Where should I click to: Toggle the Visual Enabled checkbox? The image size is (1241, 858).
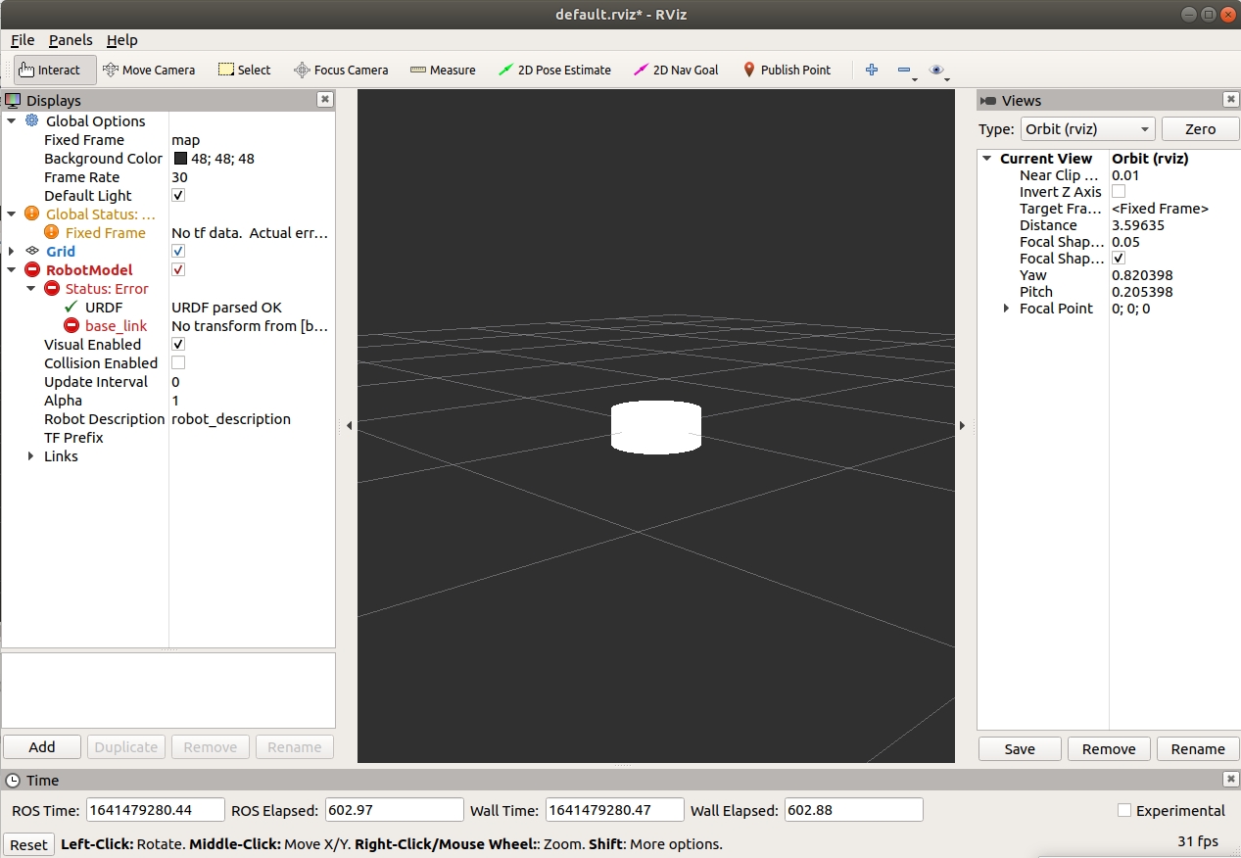[x=178, y=344]
